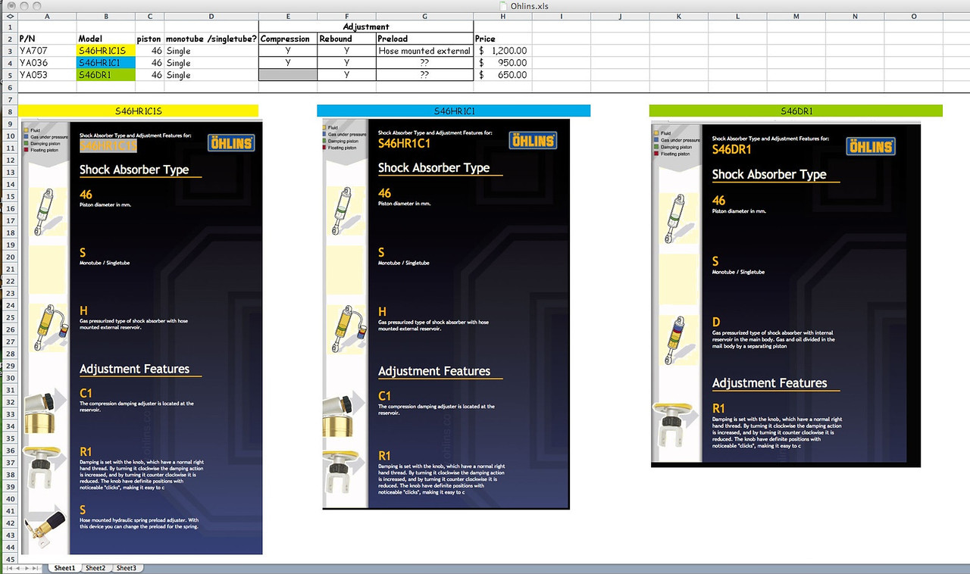Go to previous sheet using the arrow
Image resolution: width=970 pixels, height=574 pixels.
pos(18,568)
